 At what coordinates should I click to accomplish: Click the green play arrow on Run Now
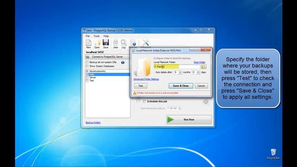pyautogui.click(x=170, y=120)
